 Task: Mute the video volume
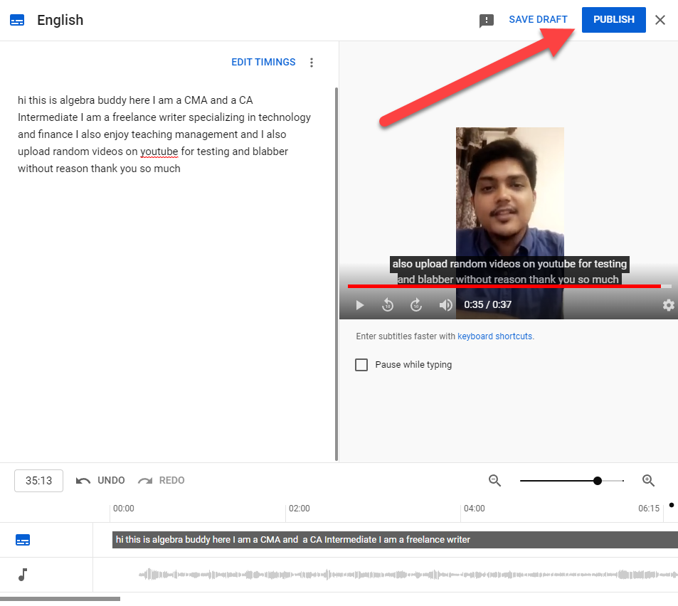coord(445,305)
